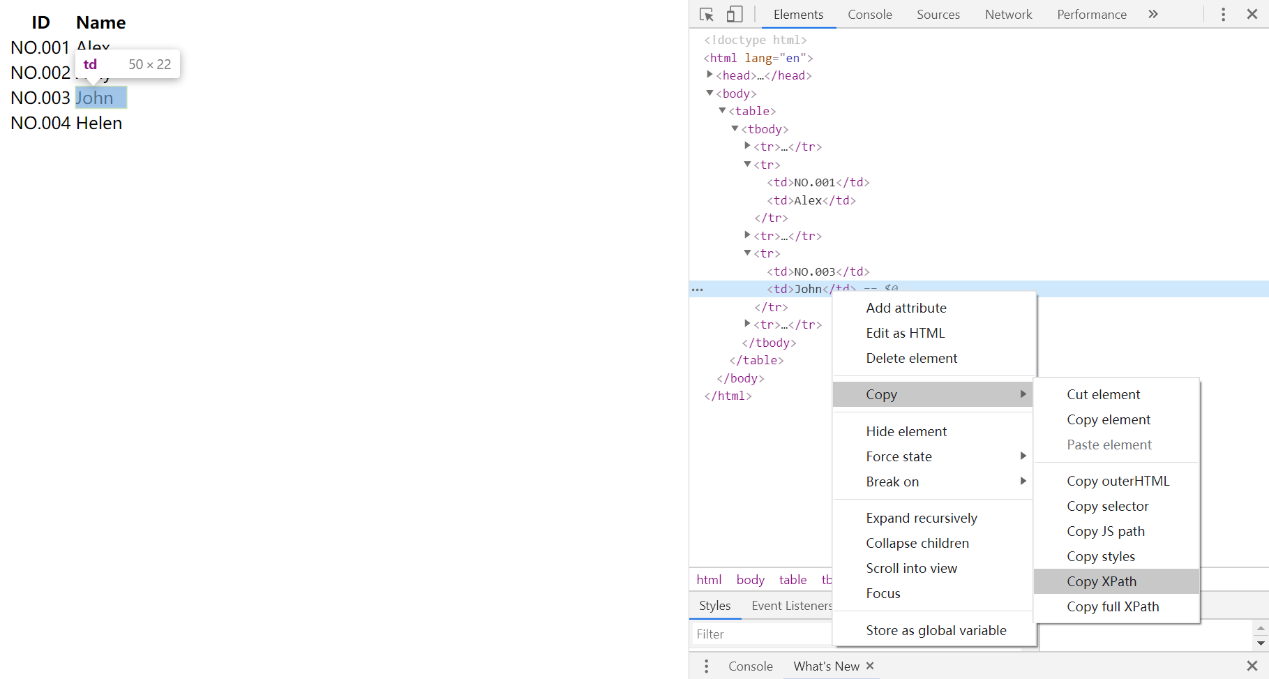Select the td NO.001 node in DOM tree
Screen dimensions: 1269x679
tap(818, 182)
